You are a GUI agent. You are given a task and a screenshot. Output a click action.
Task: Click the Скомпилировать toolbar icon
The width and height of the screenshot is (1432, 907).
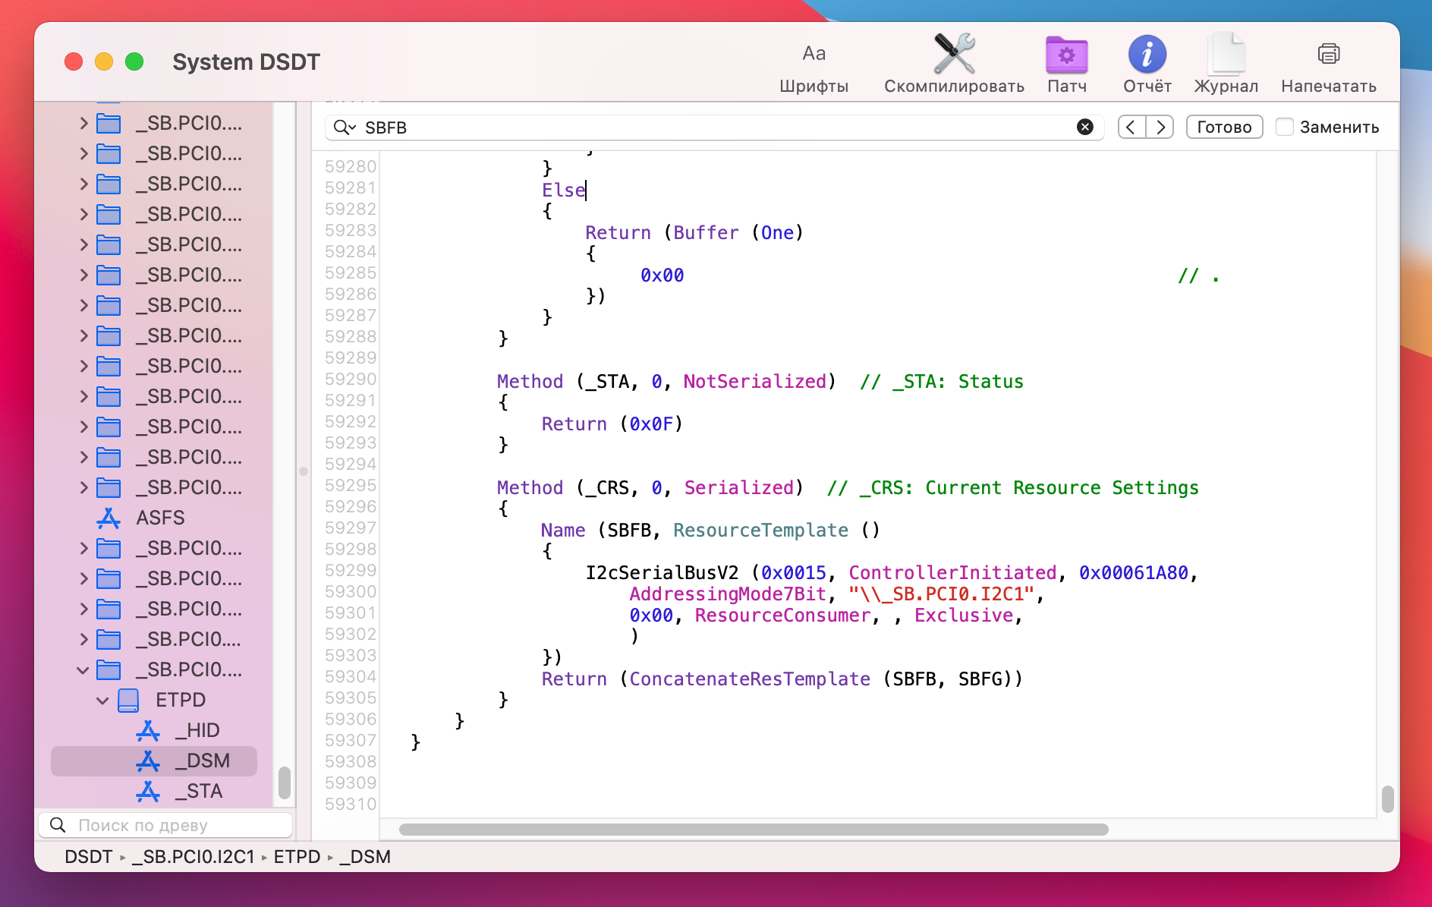pyautogui.click(x=954, y=62)
